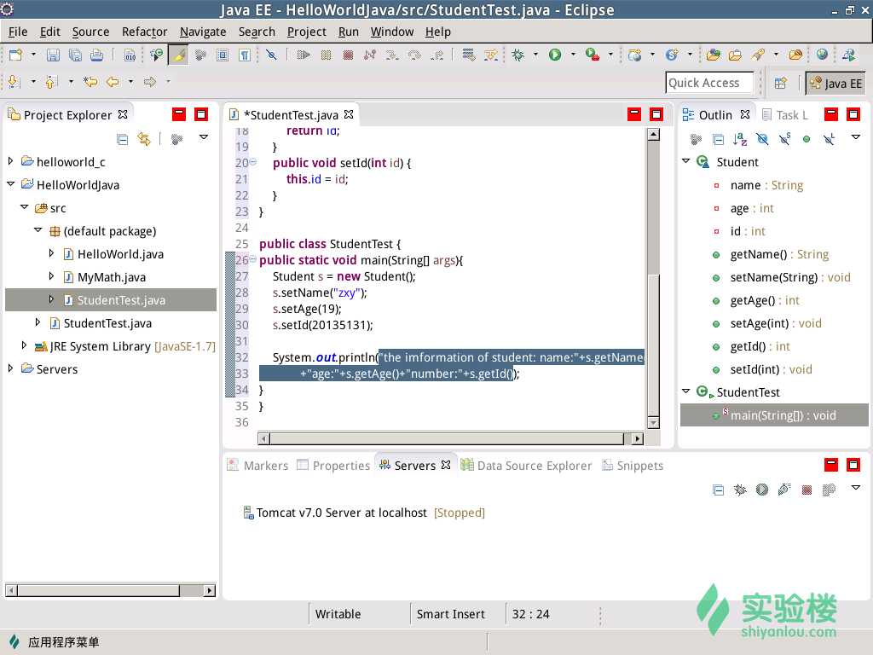Screen dimensions: 873x655
Task: Click the New Servlet icon in the toolbar
Action: coord(672,55)
